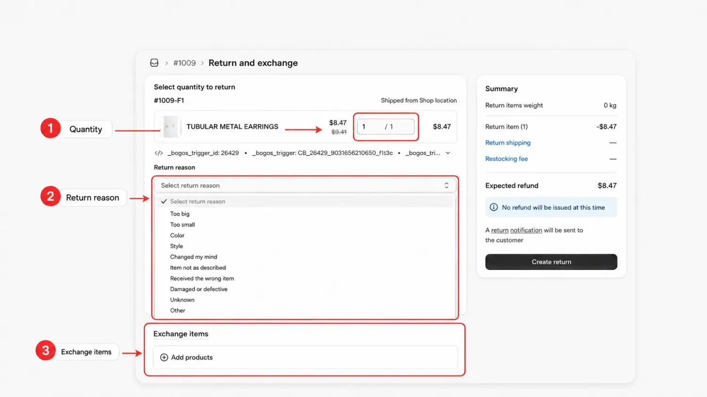Click the '-$8.47' return item amount
This screenshot has width=707, height=397.
[x=606, y=127]
